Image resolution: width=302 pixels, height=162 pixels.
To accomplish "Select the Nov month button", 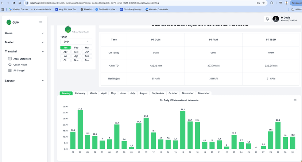I will [x=76, y=60].
